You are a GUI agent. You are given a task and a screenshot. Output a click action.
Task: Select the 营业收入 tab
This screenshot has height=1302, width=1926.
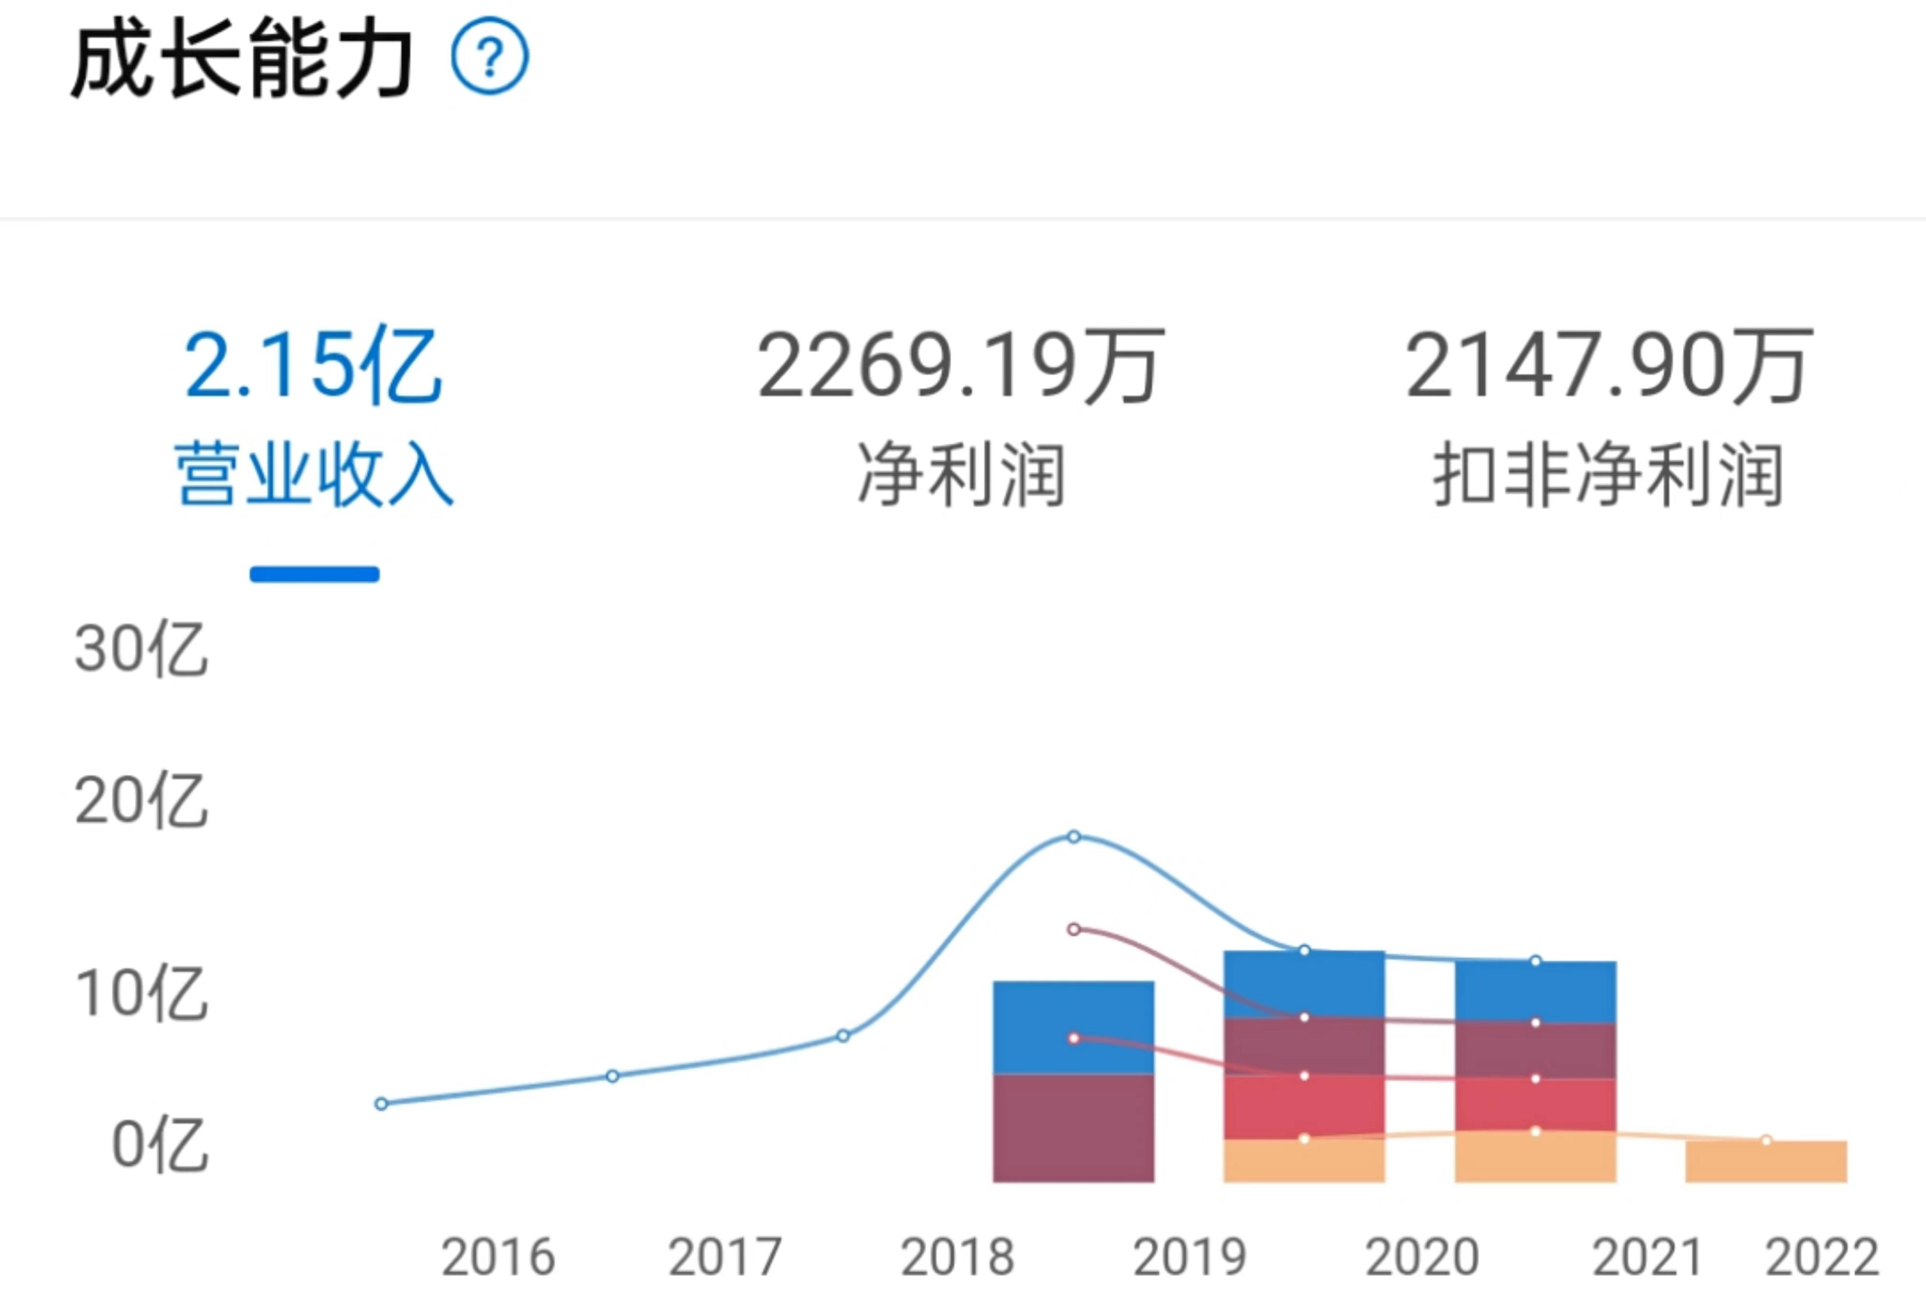click(314, 474)
